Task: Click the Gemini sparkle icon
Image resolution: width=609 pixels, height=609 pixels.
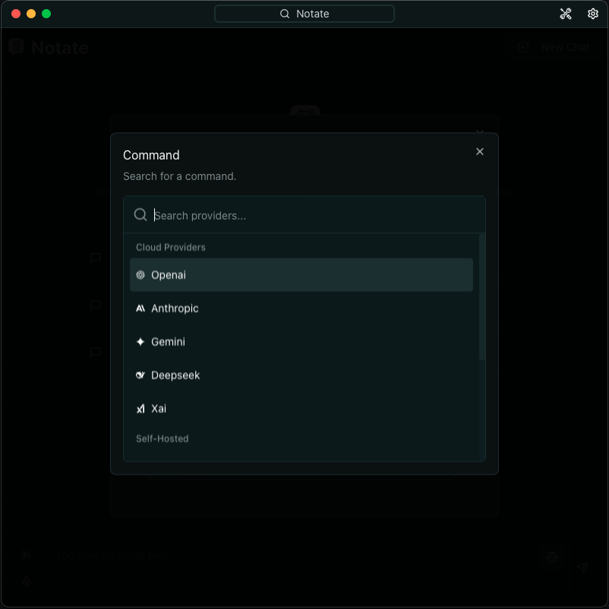Action: click(140, 342)
